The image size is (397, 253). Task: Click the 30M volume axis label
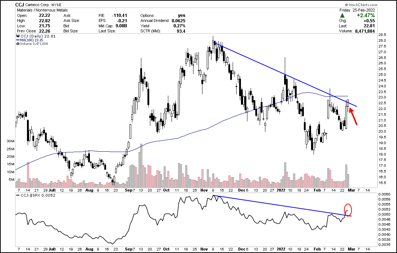click(11, 141)
